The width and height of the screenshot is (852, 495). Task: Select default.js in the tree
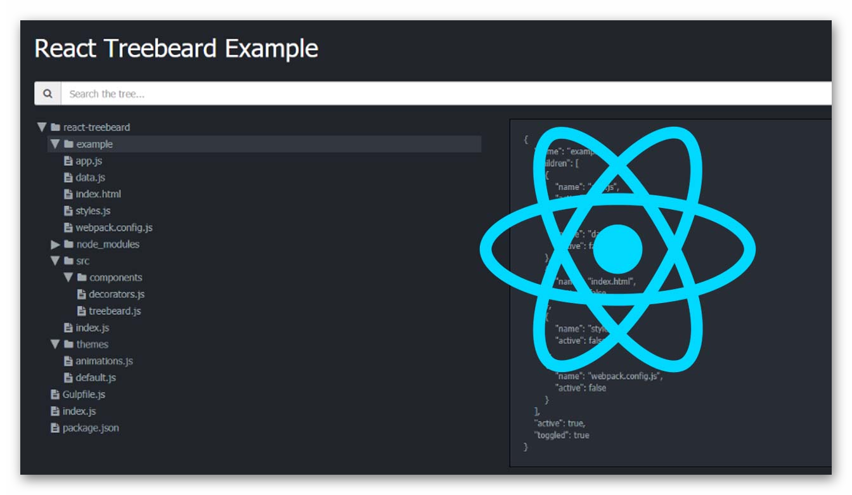click(96, 377)
